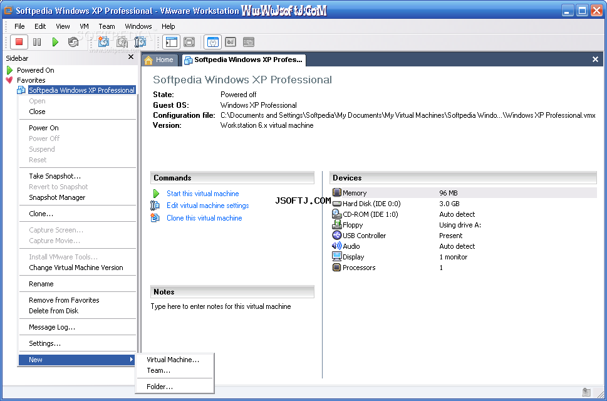Choose Team... in the New submenu
607x401 pixels.
(x=175, y=370)
